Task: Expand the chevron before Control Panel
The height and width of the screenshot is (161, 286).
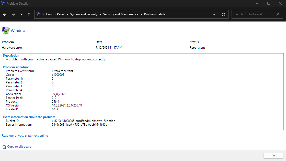Action: click(43, 14)
